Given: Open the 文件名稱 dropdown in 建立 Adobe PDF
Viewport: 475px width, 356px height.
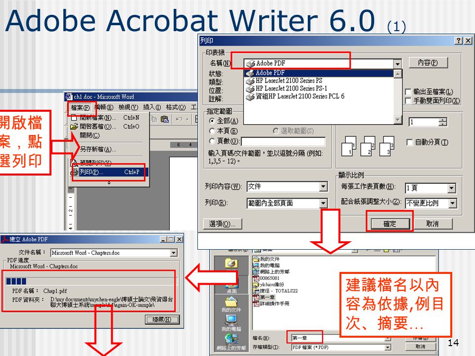Looking at the screenshot, I should click(x=174, y=253).
